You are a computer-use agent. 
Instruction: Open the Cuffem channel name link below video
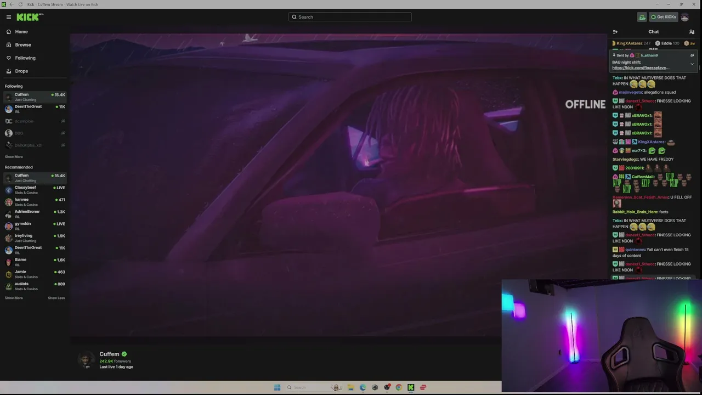109,354
